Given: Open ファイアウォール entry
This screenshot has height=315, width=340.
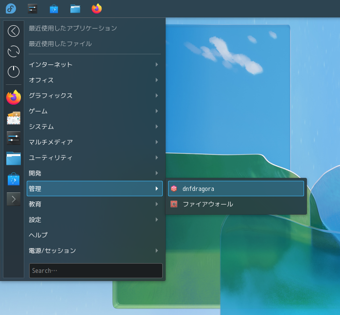Looking at the screenshot, I should point(236,204).
